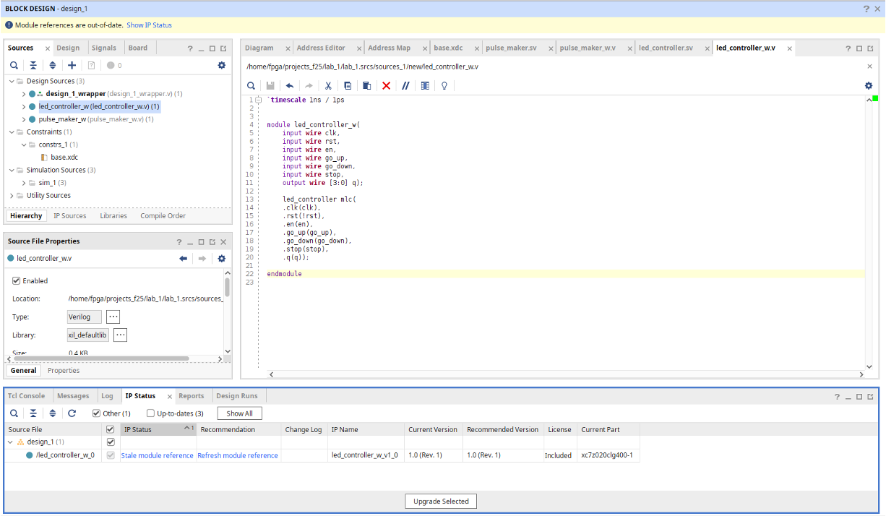Click the lightbulb icon in the editor toolbar

[444, 85]
